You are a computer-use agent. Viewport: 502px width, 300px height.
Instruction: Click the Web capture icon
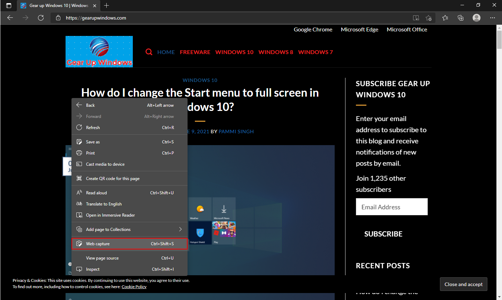(79, 244)
